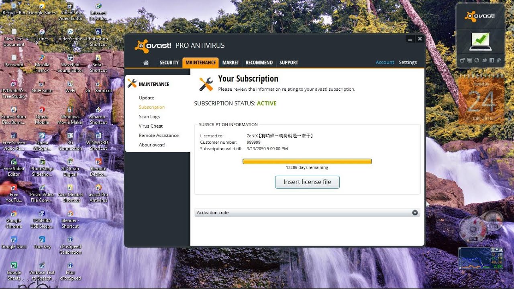Select the Verbose Text to Speech icon
The image size is (514, 289).
[x=42, y=271]
